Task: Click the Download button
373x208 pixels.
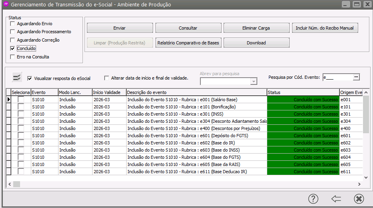Action: (x=256, y=43)
